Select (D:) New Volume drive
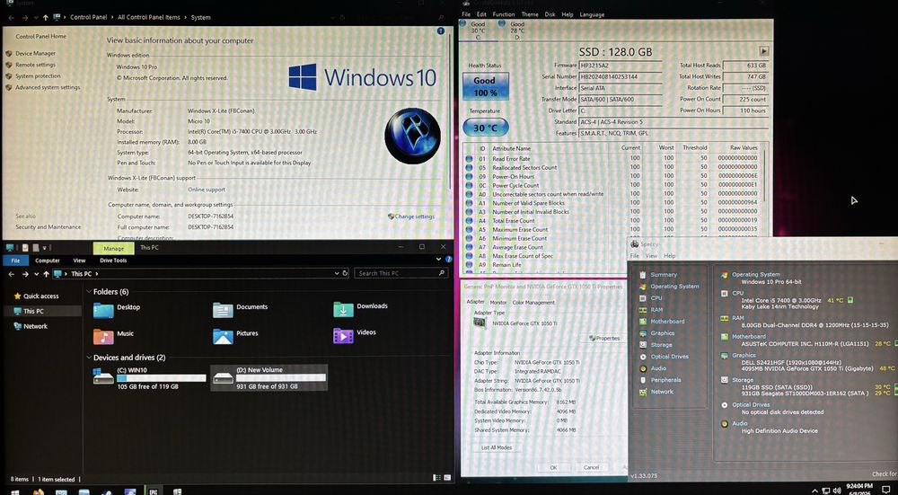This screenshot has height=495, width=898. [x=269, y=378]
